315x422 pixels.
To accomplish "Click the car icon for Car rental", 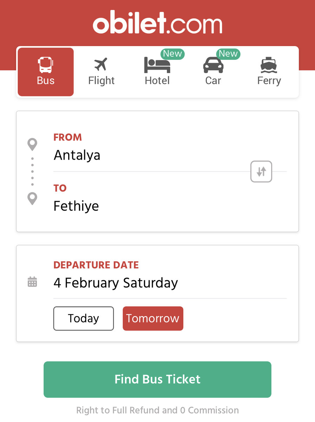I will click(x=213, y=65).
